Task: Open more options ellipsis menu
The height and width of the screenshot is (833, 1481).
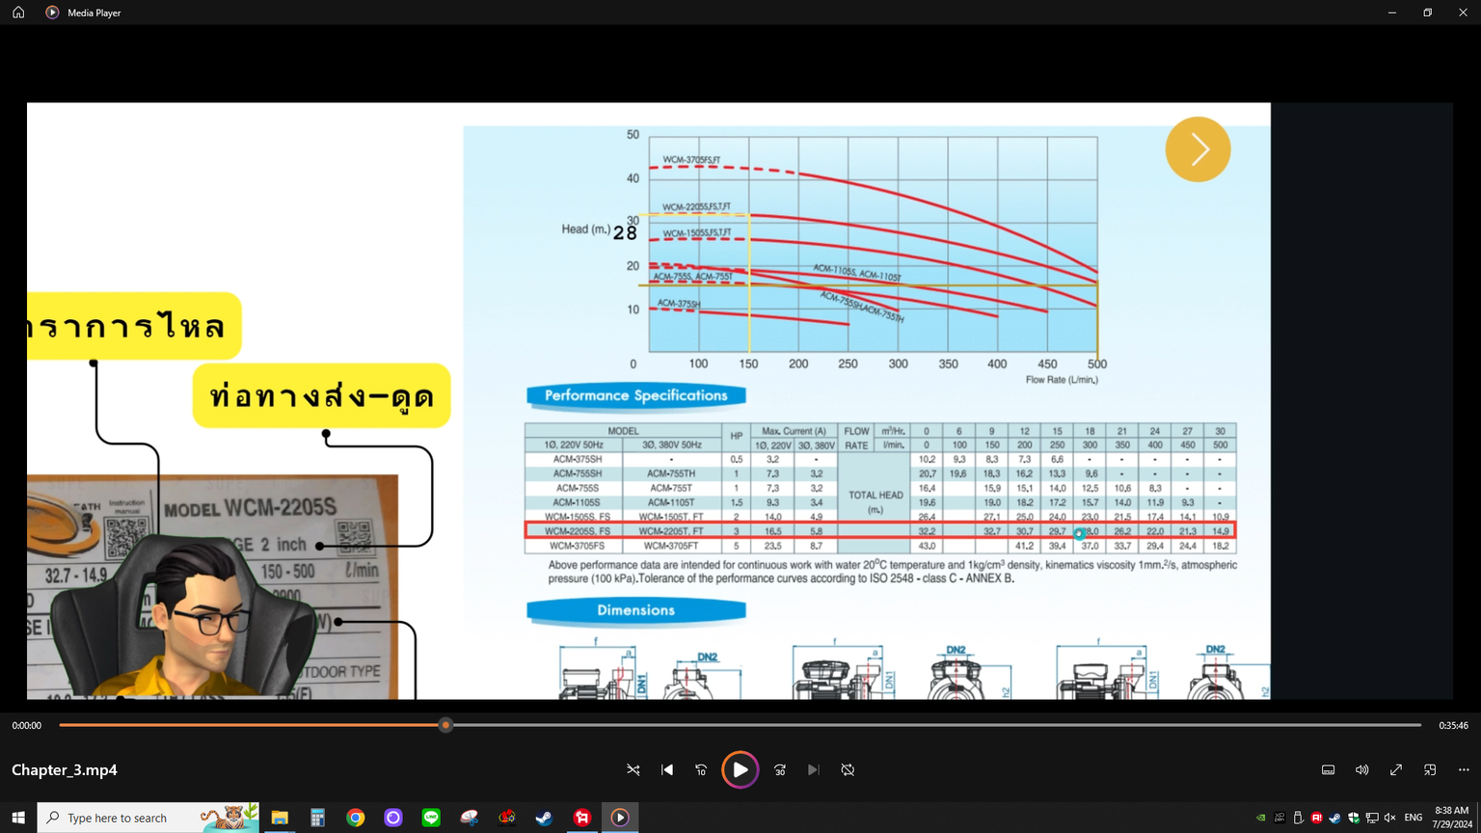Action: click(x=1464, y=769)
